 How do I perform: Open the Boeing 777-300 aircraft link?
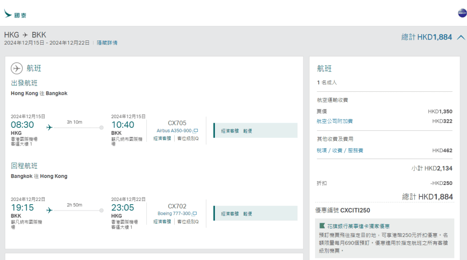[x=174, y=214]
